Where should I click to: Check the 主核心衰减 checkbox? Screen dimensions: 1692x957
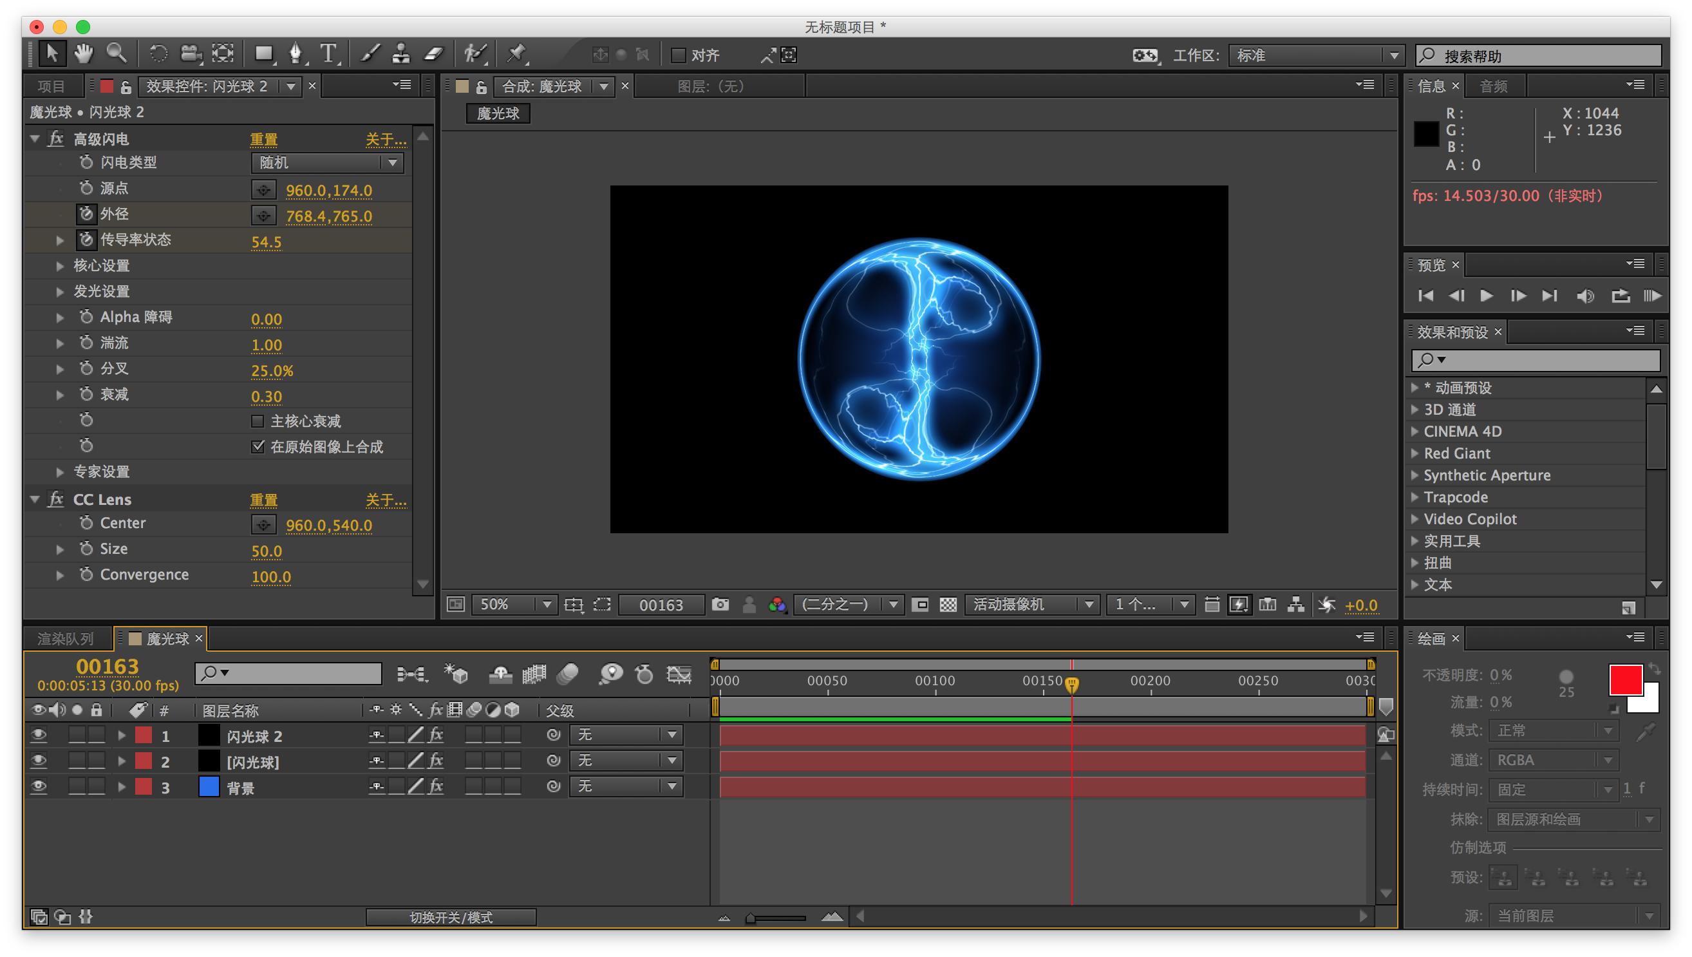click(x=258, y=421)
